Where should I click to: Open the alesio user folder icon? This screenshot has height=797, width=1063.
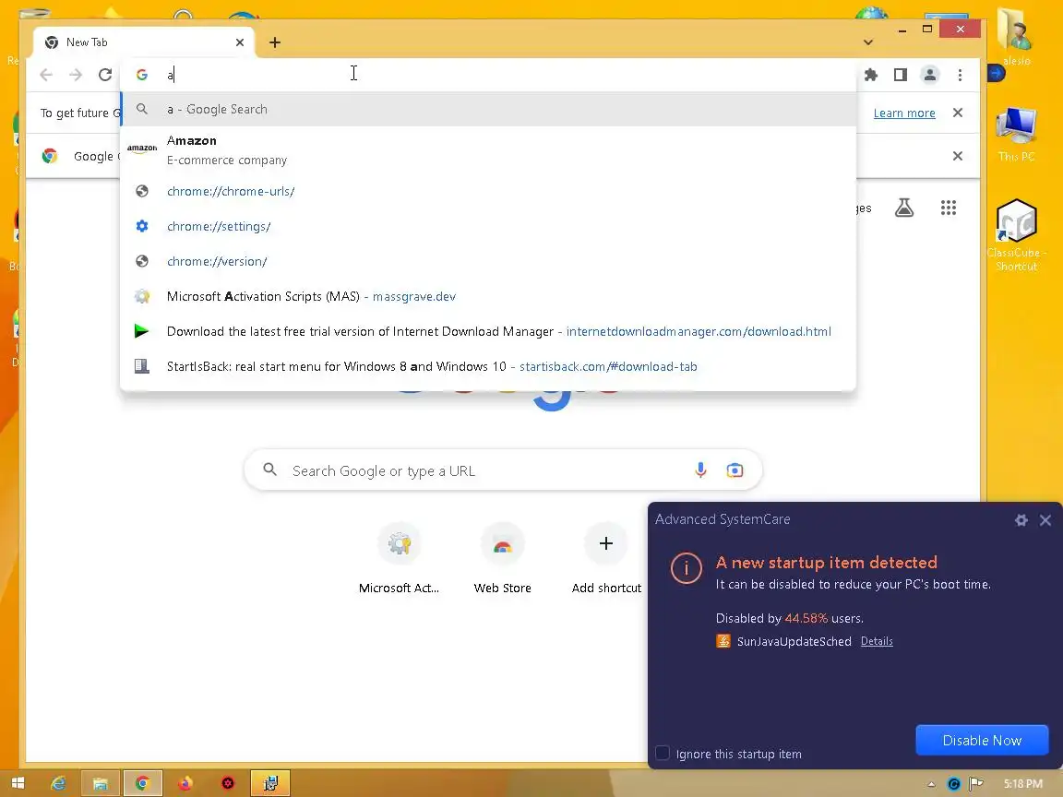[1016, 36]
